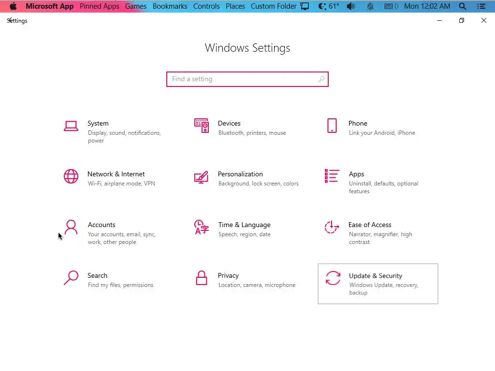
Task: Open the Update & Security arrows icon
Action: click(333, 278)
